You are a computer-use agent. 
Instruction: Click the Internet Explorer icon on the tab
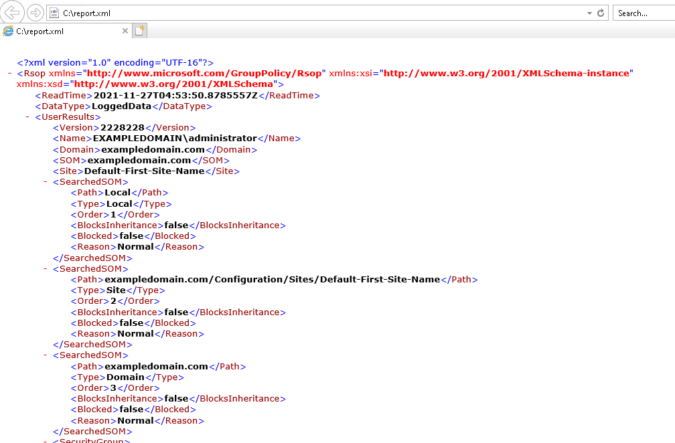(8, 31)
